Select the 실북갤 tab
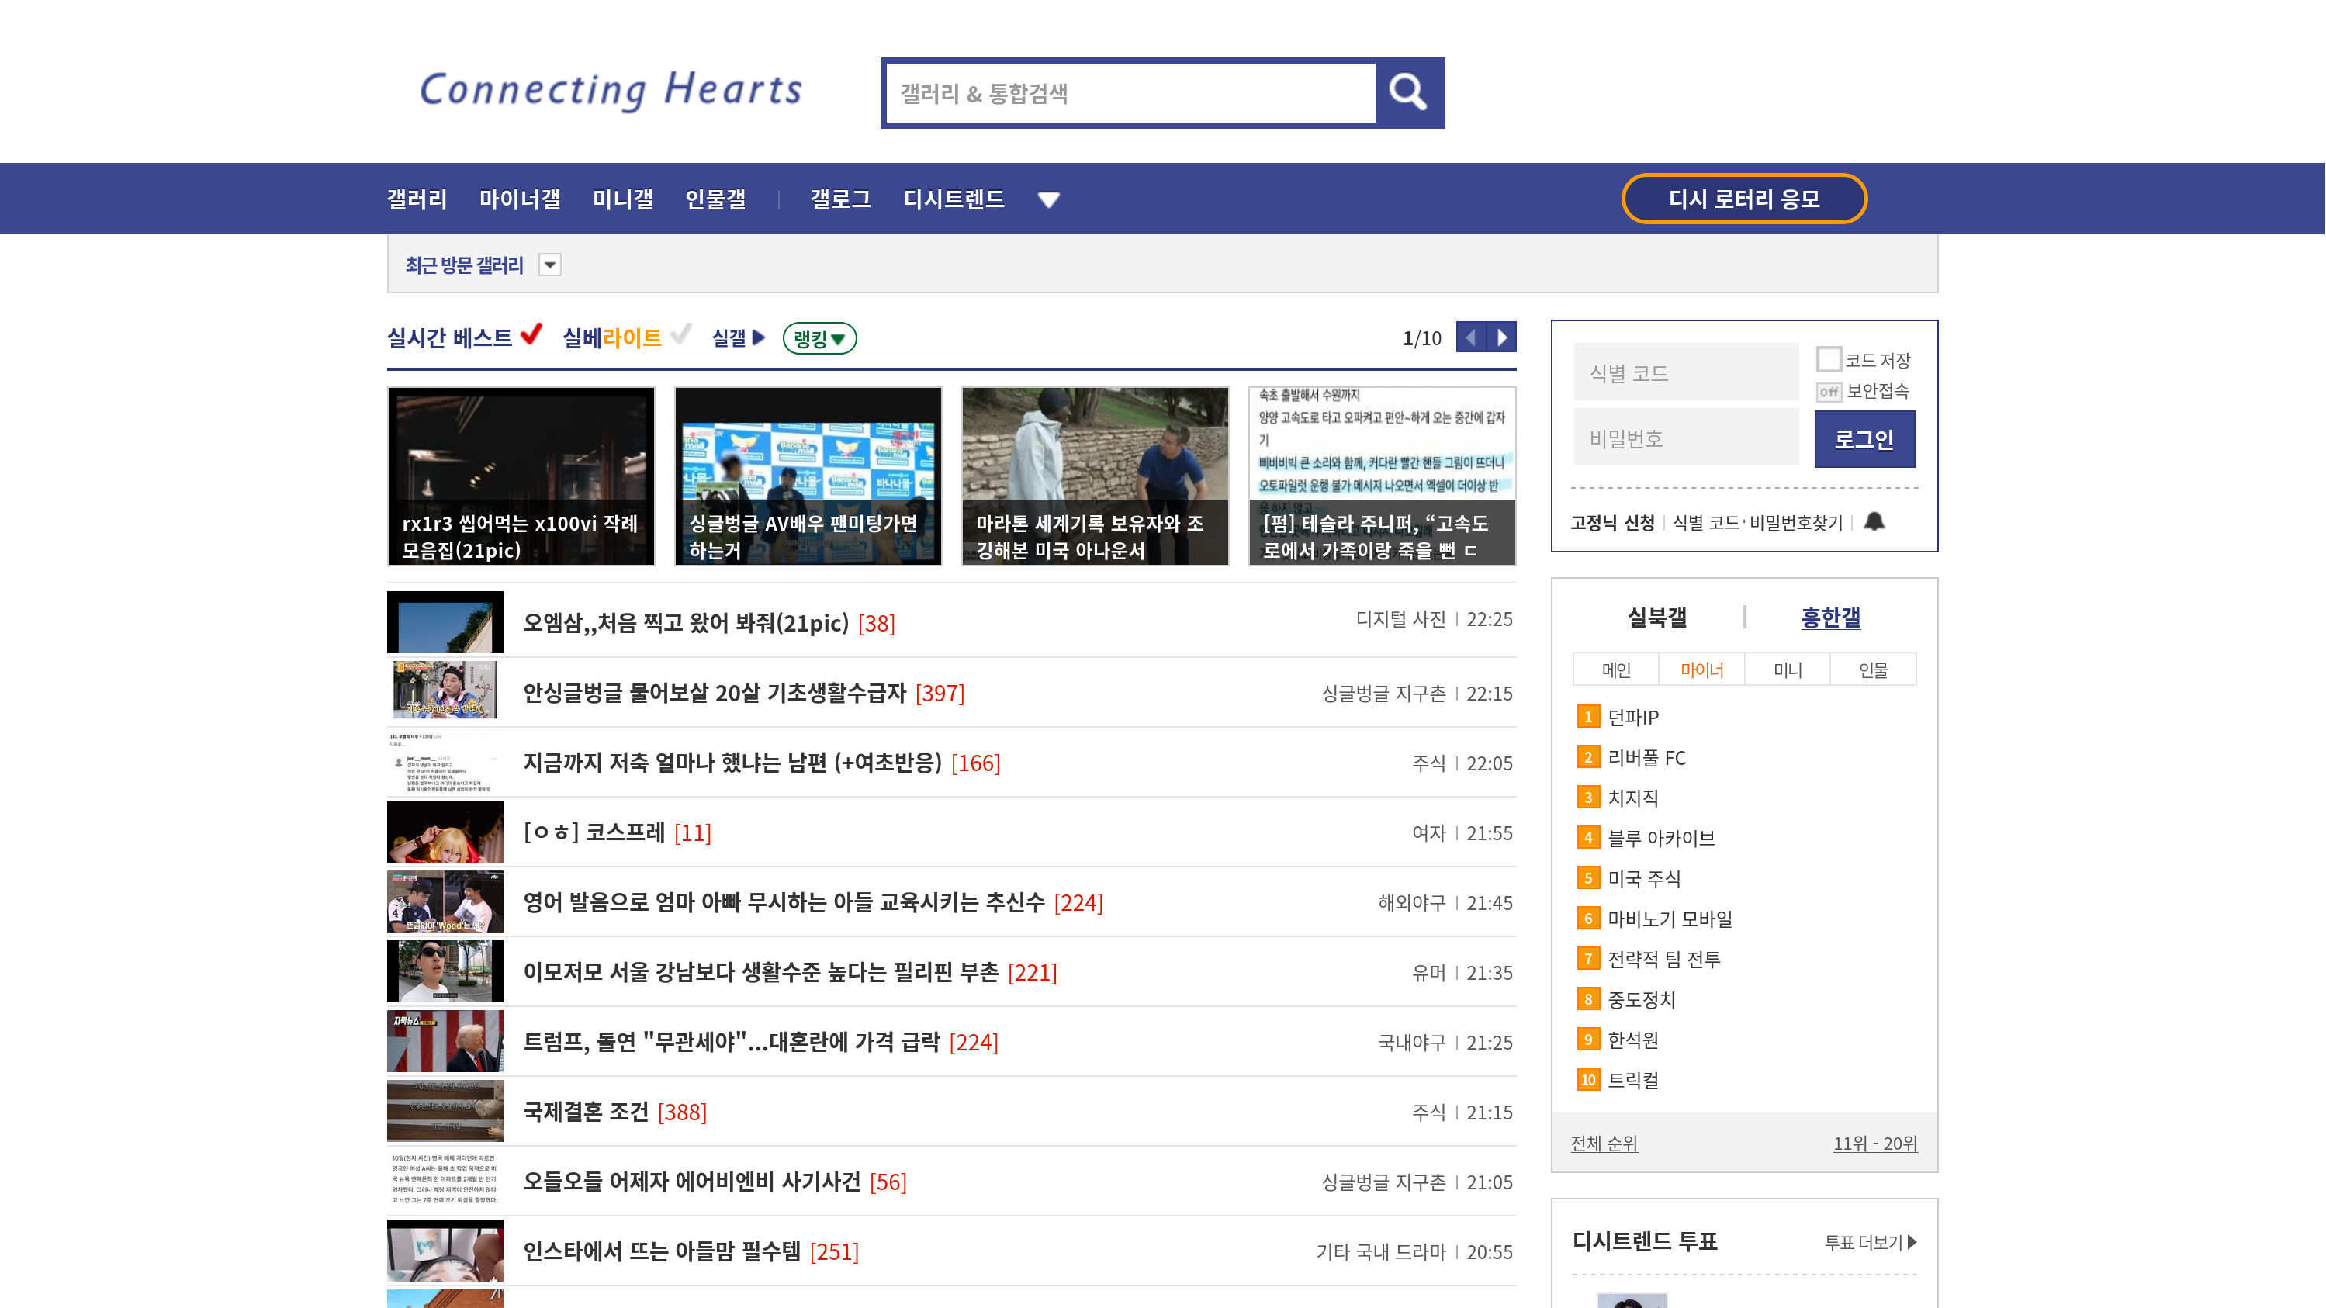 tap(1657, 618)
